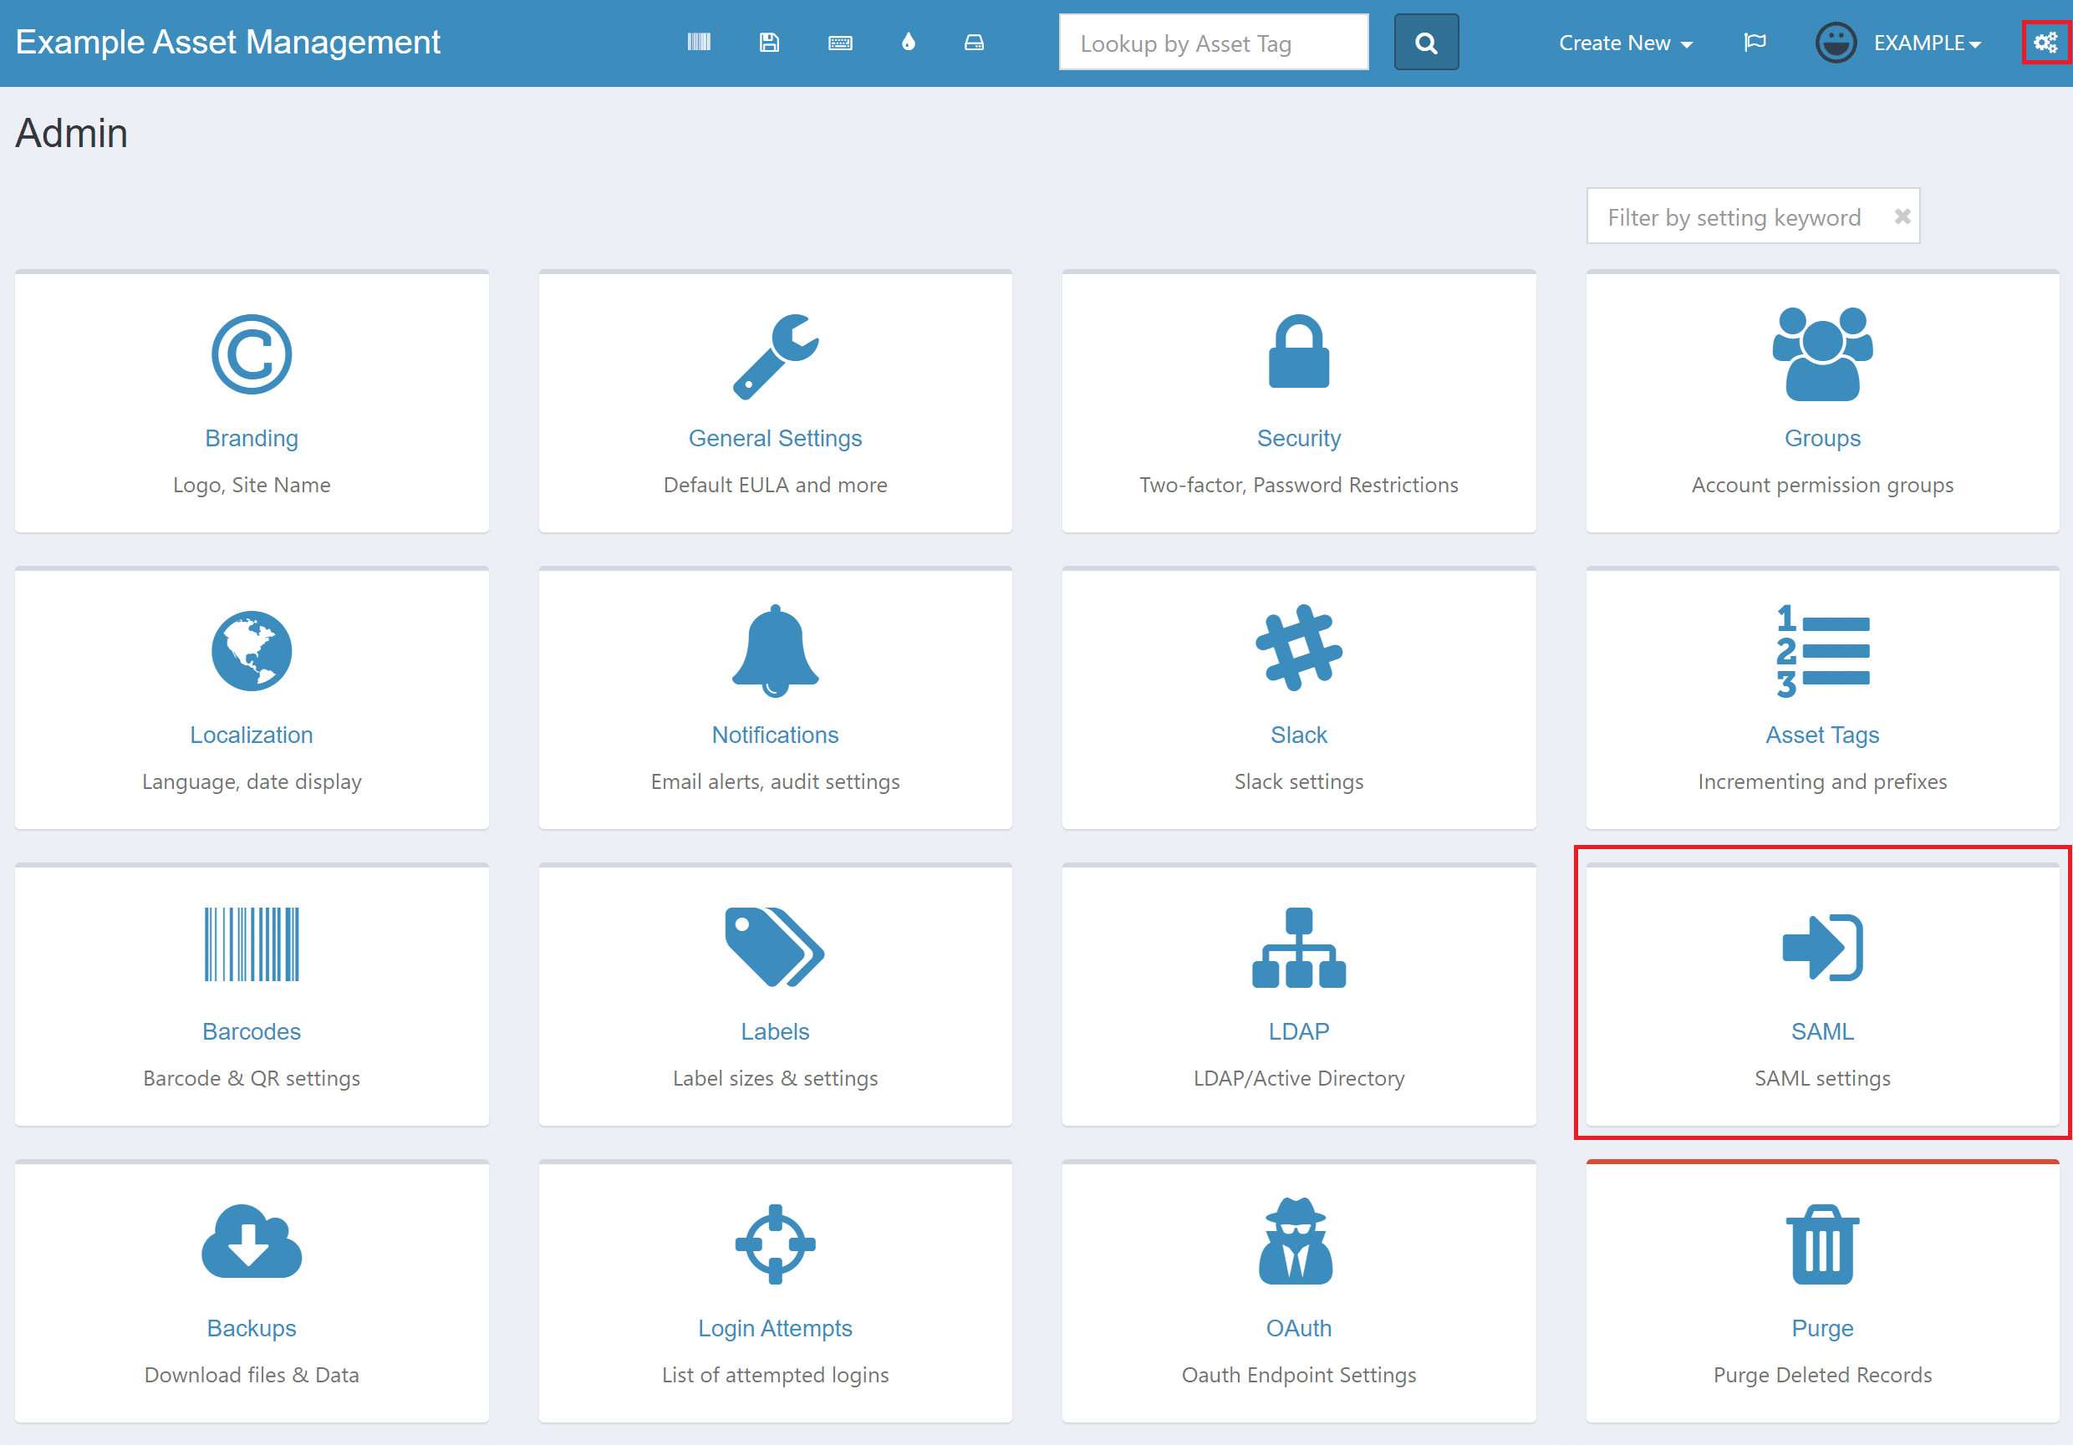Open Licenses via floppy disk icon
Image resolution: width=2073 pixels, height=1445 pixels.
click(x=768, y=43)
